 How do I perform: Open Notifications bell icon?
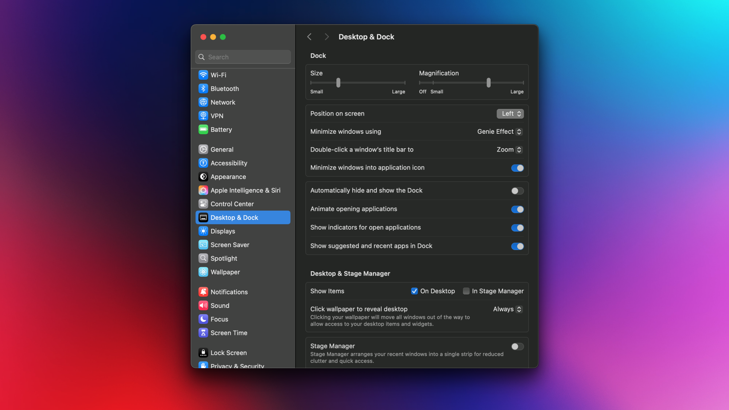point(203,292)
